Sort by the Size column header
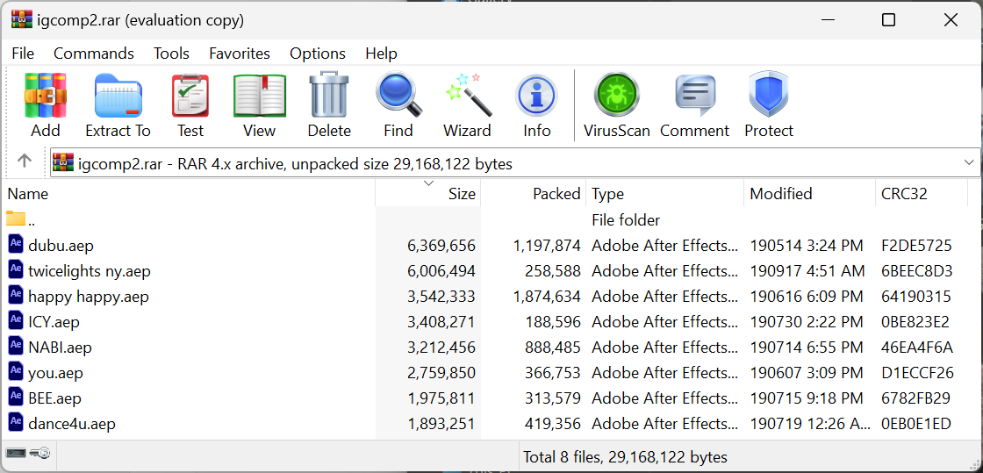Image resolution: width=983 pixels, height=473 pixels. click(x=428, y=194)
